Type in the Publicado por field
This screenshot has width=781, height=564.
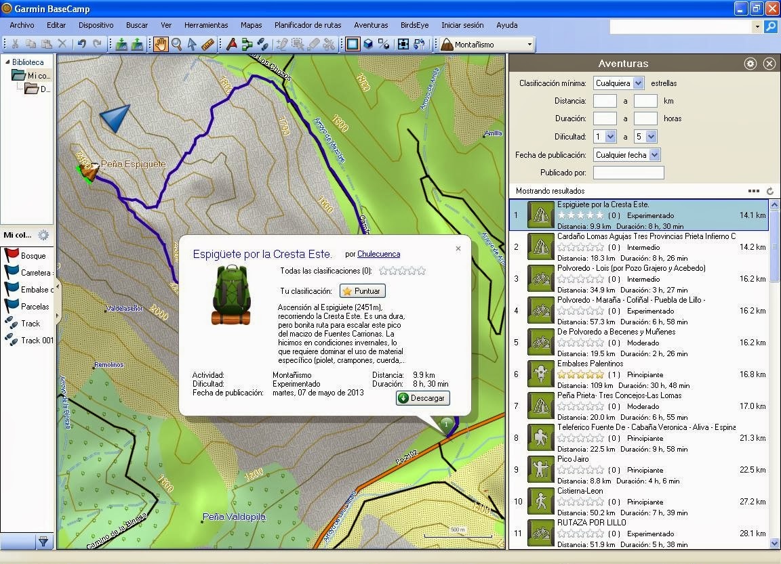(x=628, y=172)
